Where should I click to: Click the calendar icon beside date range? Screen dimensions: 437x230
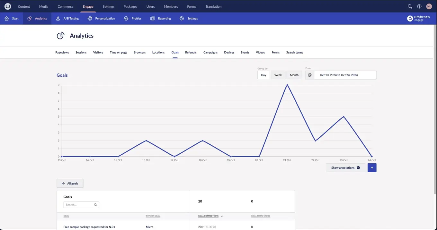(310, 75)
